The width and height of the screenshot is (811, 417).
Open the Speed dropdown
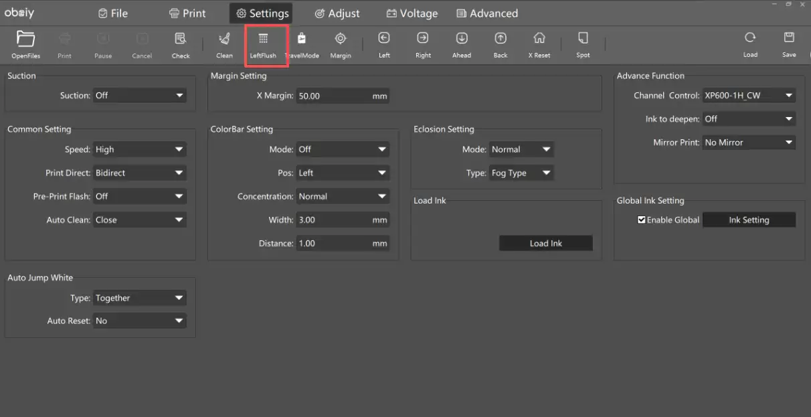pyautogui.click(x=140, y=149)
